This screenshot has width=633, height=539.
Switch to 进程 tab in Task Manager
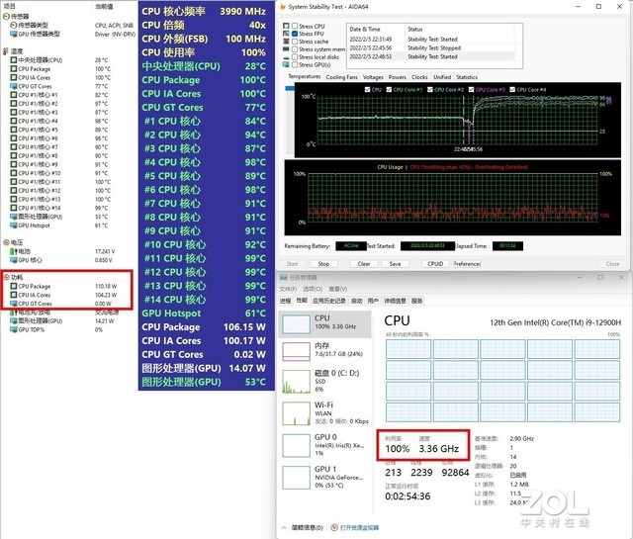click(285, 301)
